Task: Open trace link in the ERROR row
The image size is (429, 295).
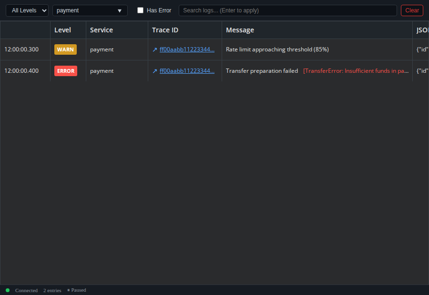Action: [187, 71]
